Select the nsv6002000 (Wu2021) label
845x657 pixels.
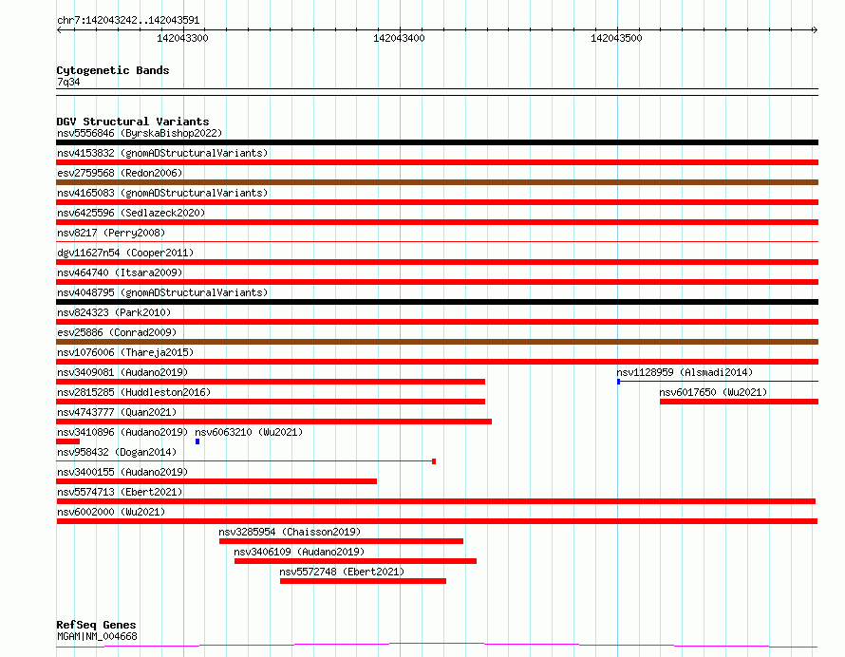point(111,512)
